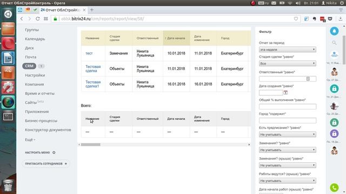Click the green phone call button
Image resolution: width=346 pixels, height=194 pixels.
[x=334, y=188]
